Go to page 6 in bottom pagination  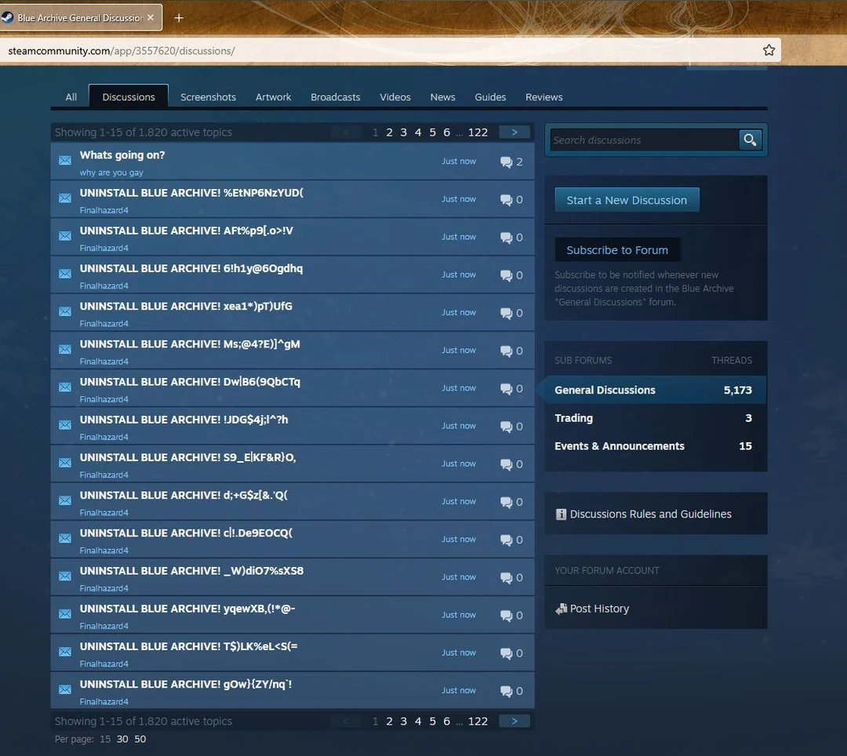tap(446, 721)
